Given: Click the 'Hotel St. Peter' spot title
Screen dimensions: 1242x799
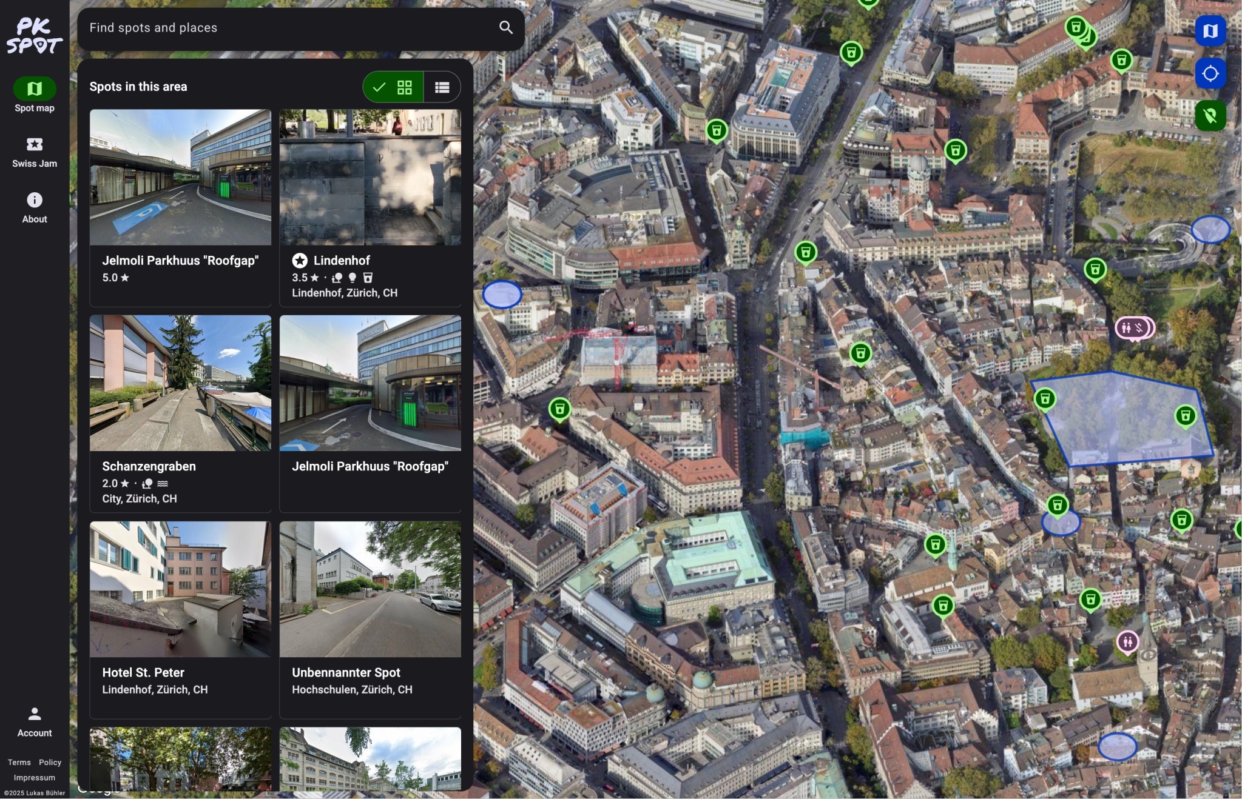Looking at the screenshot, I should 143,672.
